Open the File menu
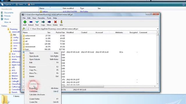The width and height of the screenshot is (186, 104). 24,18
